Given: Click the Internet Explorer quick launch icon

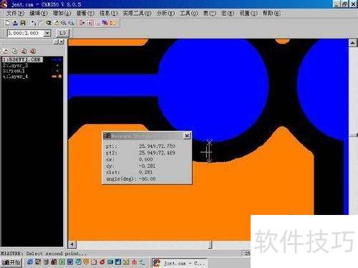Looking at the screenshot, I should 30,262.
